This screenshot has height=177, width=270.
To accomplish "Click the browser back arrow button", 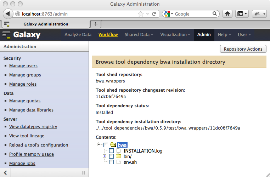I will pyautogui.click(x=8, y=14).
